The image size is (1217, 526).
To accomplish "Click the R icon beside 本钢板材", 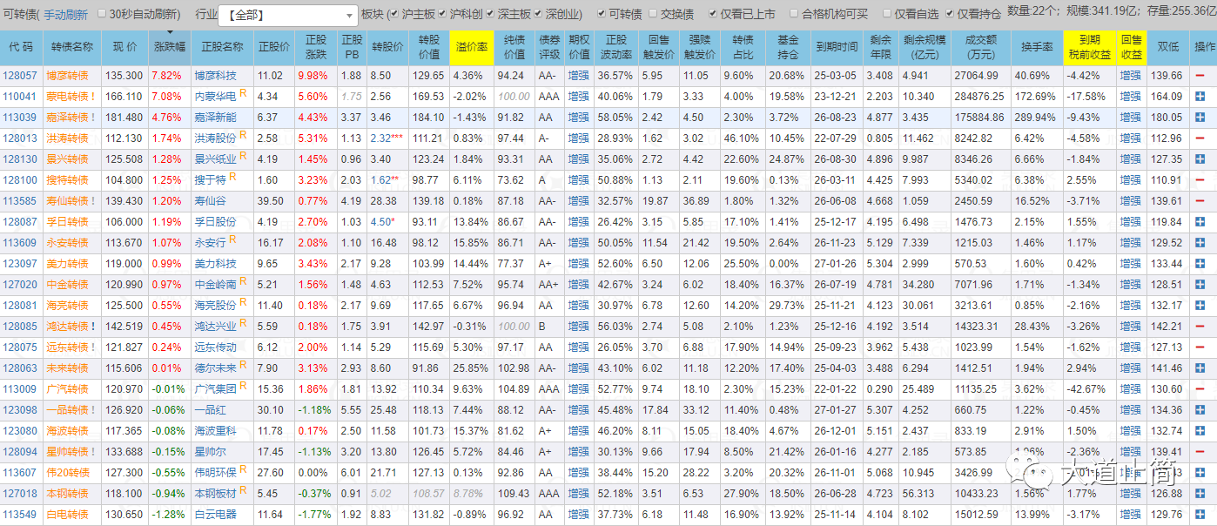I will coord(243,490).
